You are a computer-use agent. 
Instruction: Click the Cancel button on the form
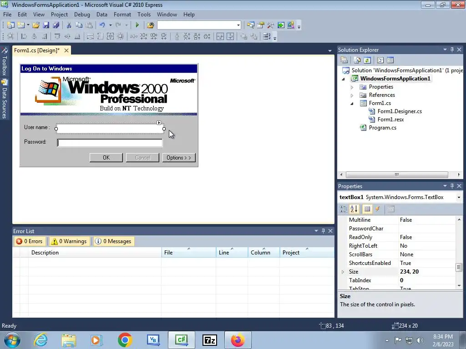[x=142, y=158]
